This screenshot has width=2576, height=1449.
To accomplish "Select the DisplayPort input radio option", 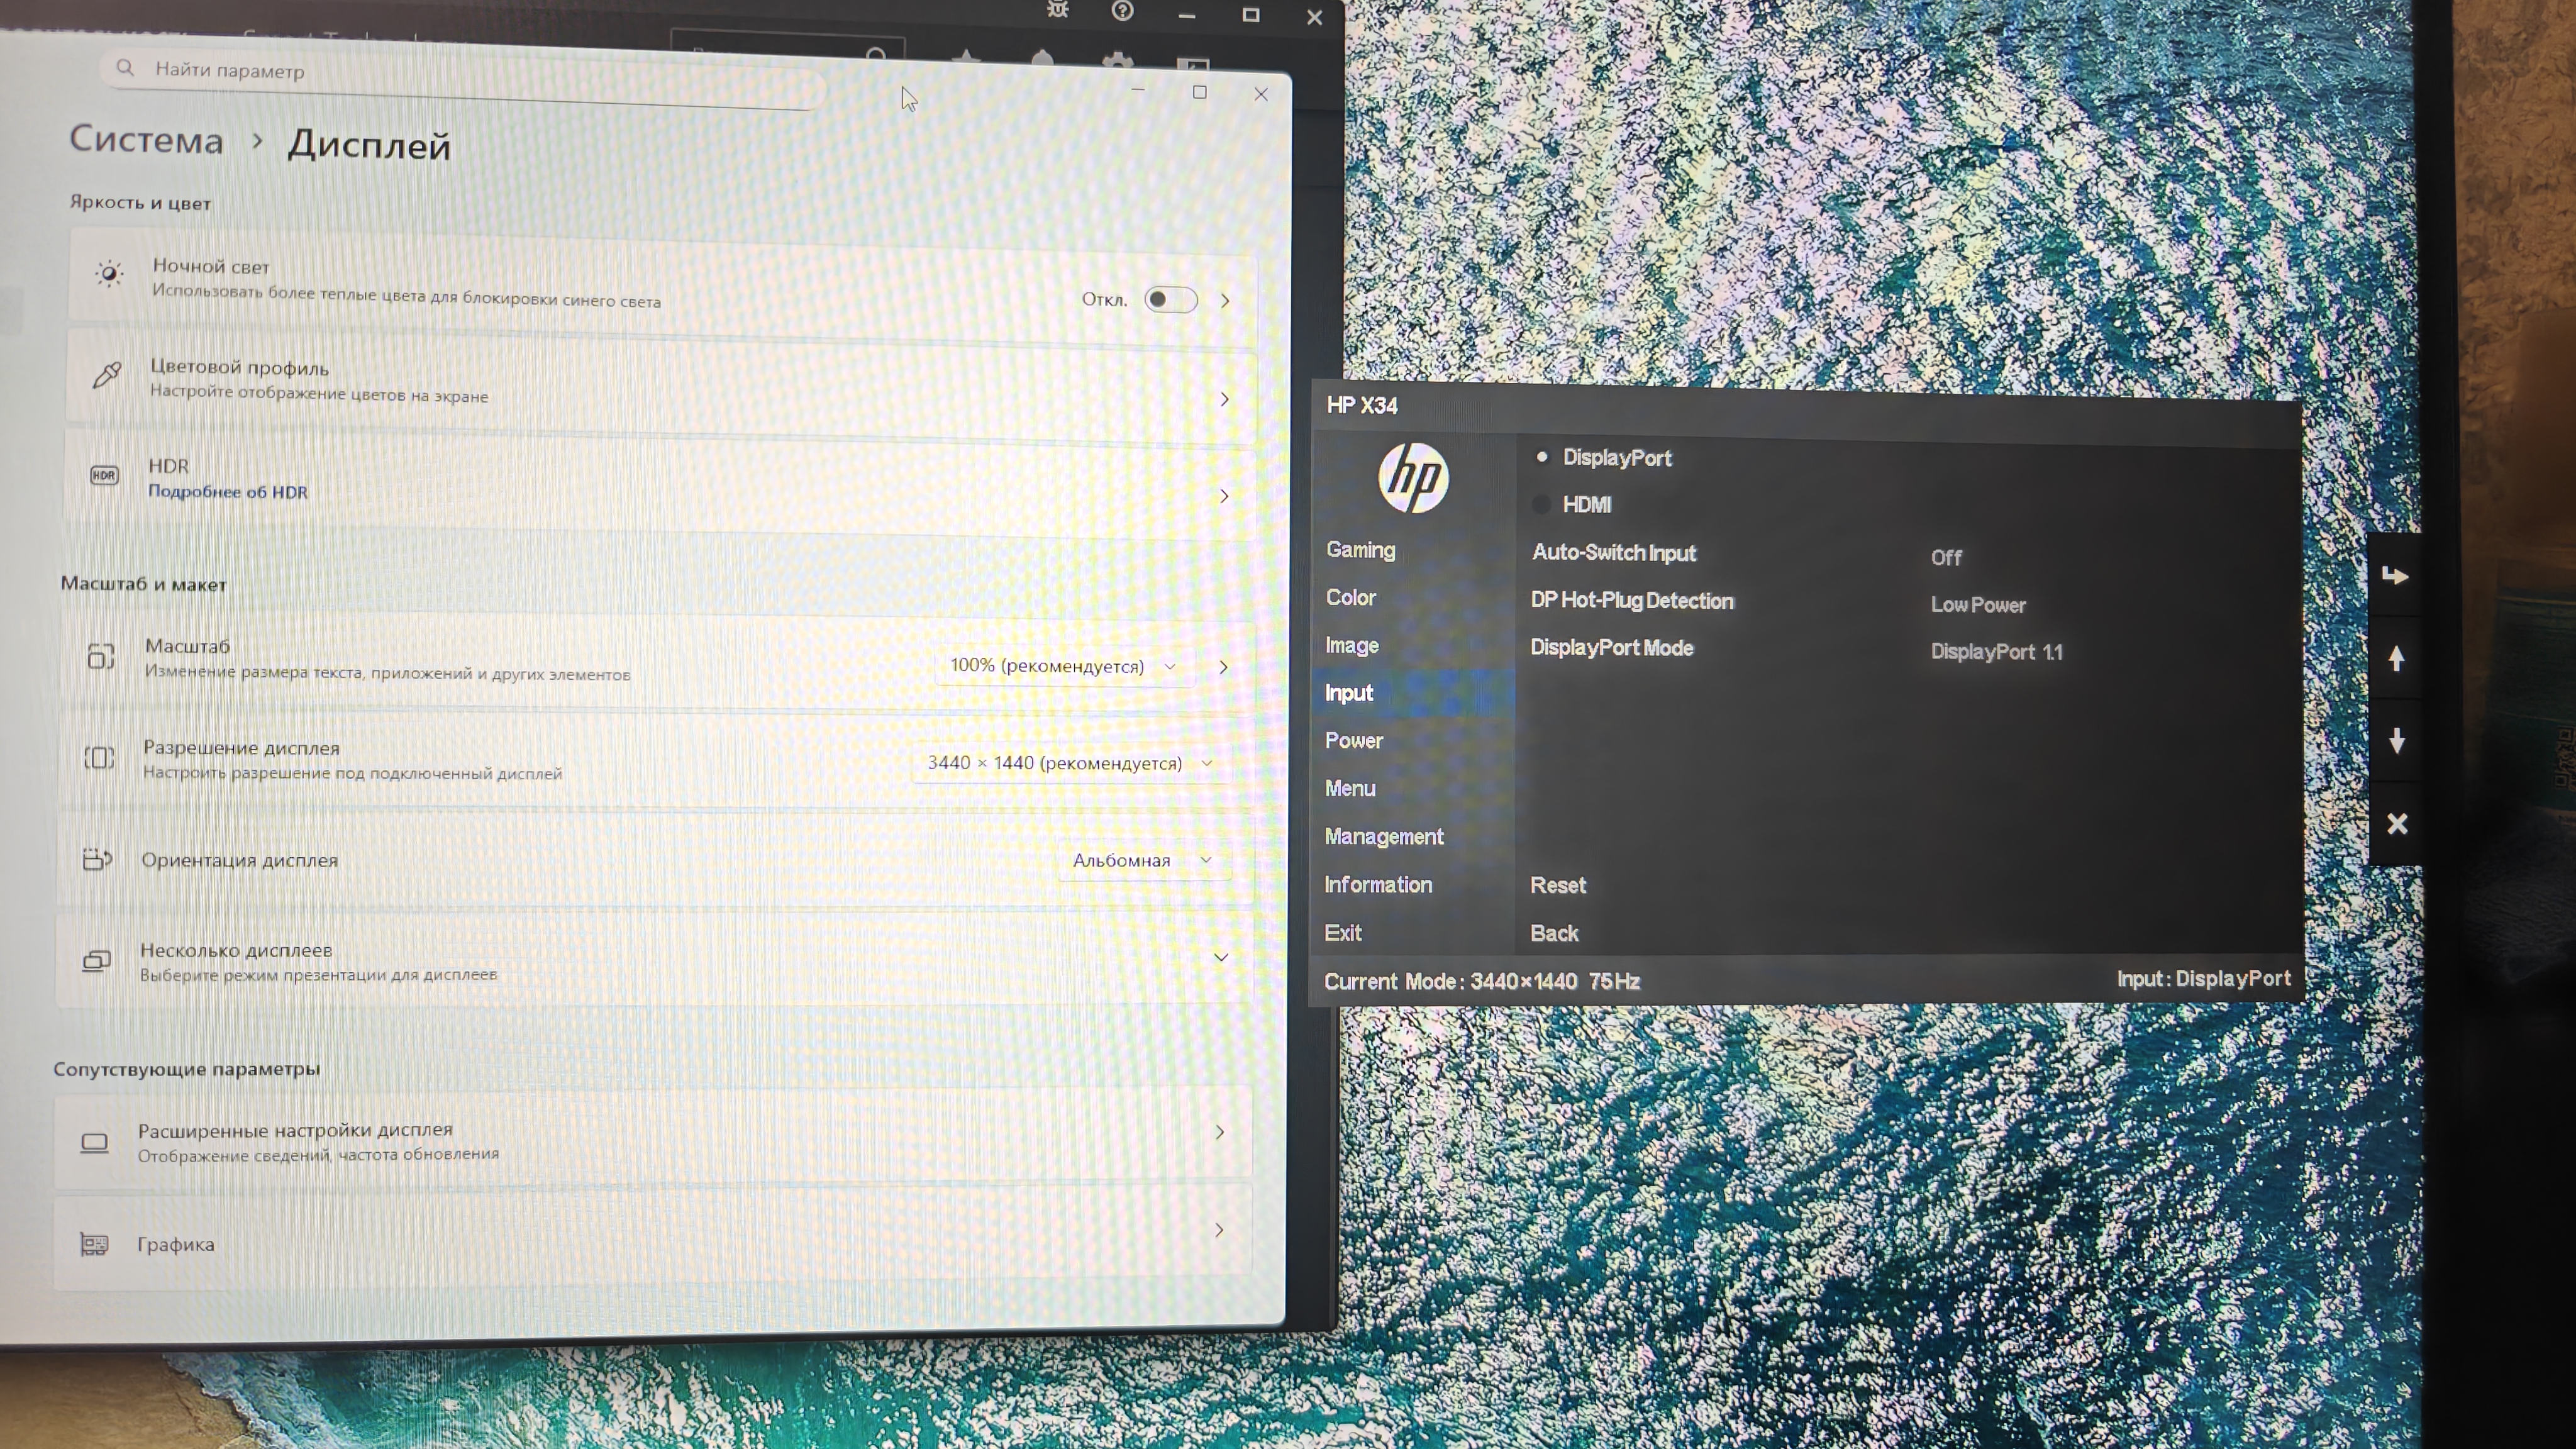I will [1542, 457].
